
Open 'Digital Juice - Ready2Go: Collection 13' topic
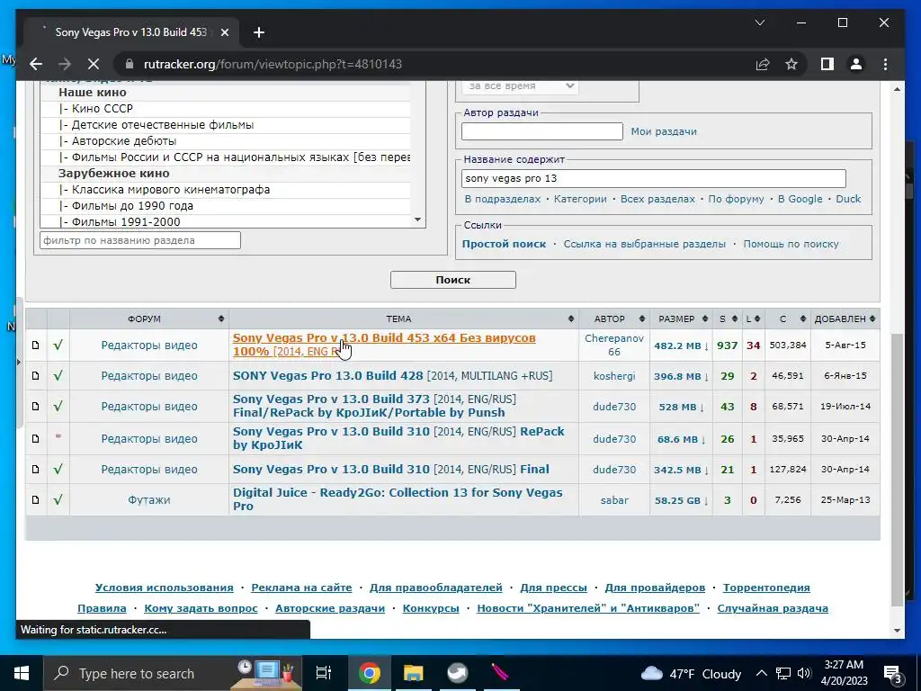click(x=398, y=498)
